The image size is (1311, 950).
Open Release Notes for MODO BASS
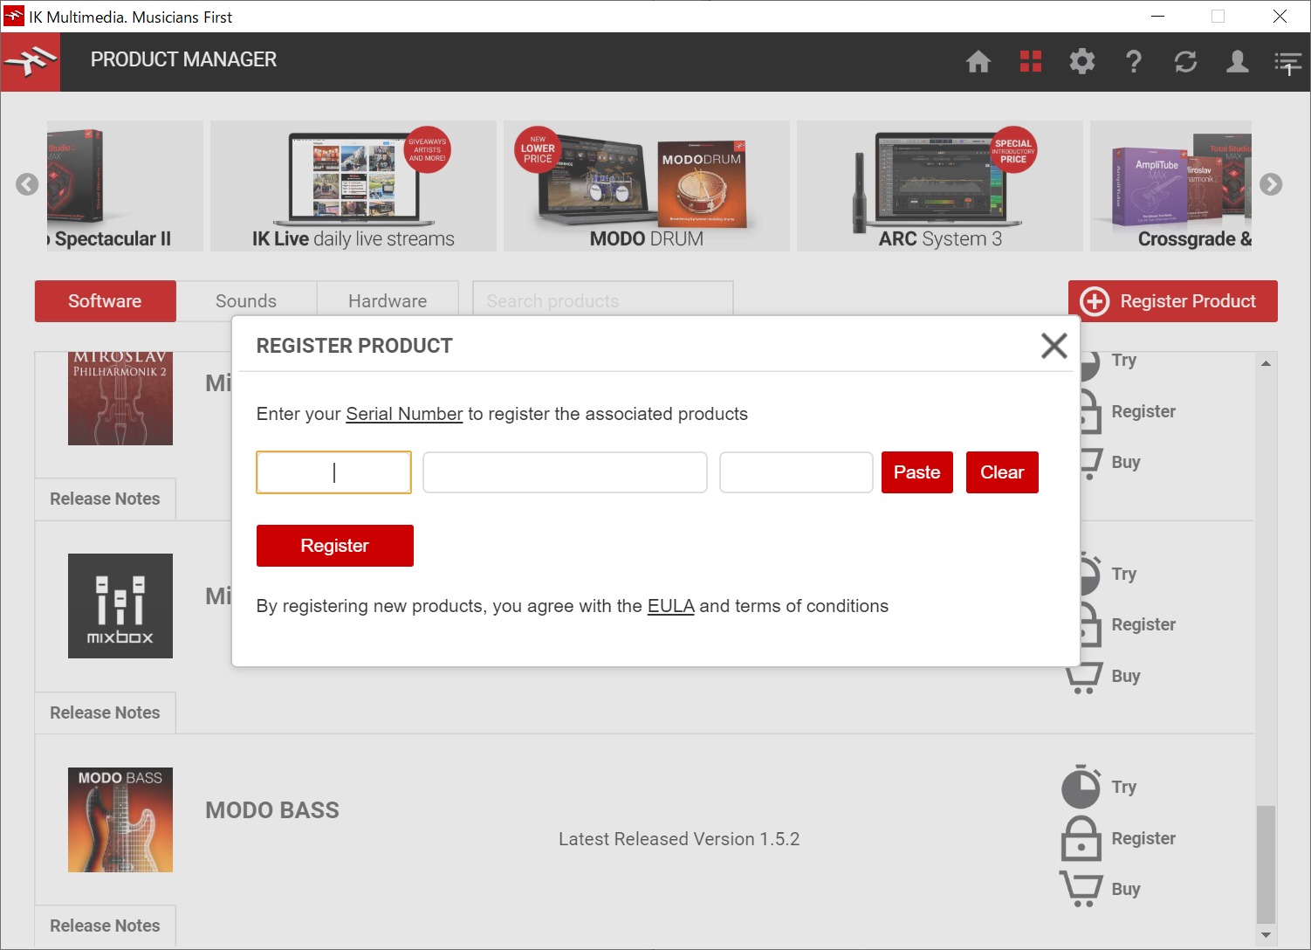(x=105, y=926)
